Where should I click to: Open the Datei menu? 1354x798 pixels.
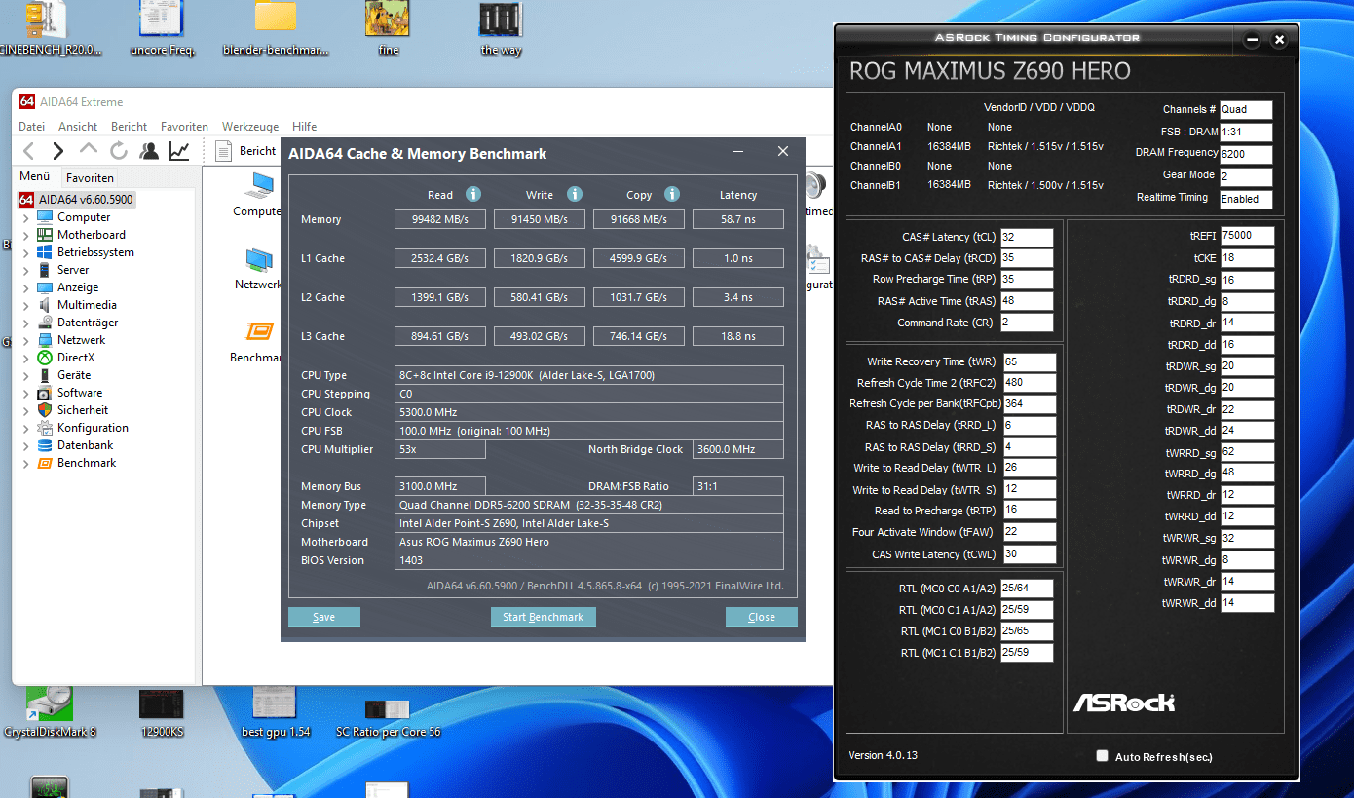click(x=32, y=127)
